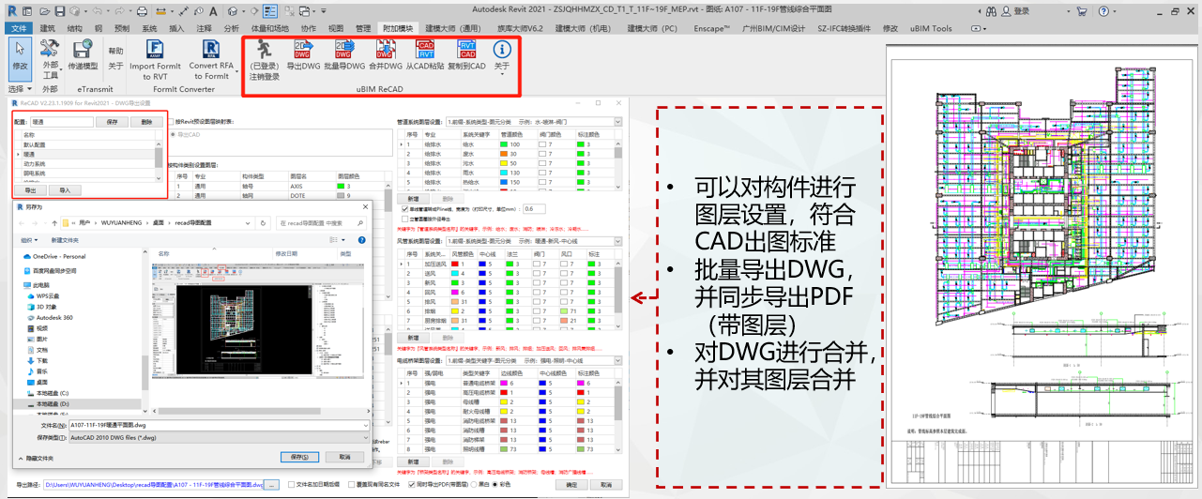Open the 组织 dropdown in Save dialog
Viewport: 1202px width, 499px height.
point(28,240)
